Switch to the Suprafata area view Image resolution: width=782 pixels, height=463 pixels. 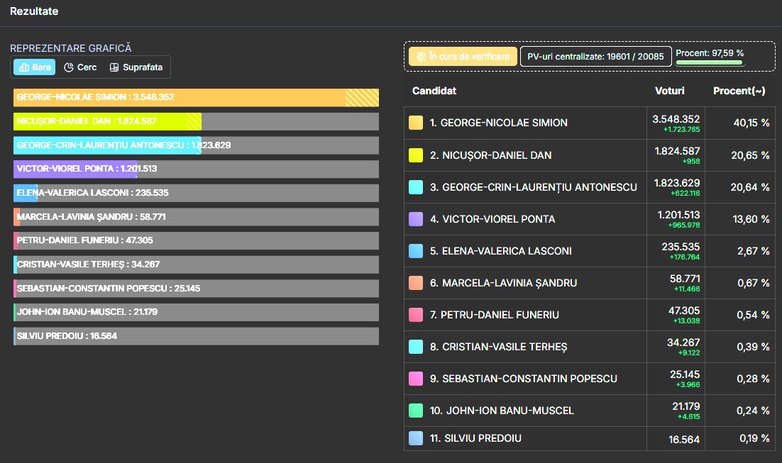[x=136, y=67]
